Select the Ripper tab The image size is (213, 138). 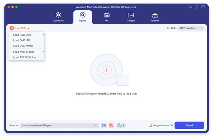[83, 17]
